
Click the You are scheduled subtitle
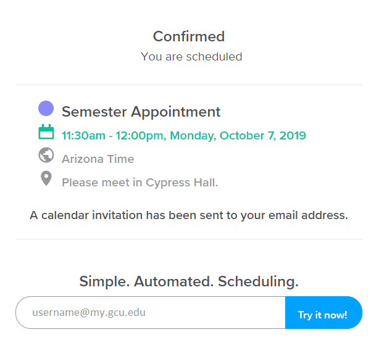[191, 57]
